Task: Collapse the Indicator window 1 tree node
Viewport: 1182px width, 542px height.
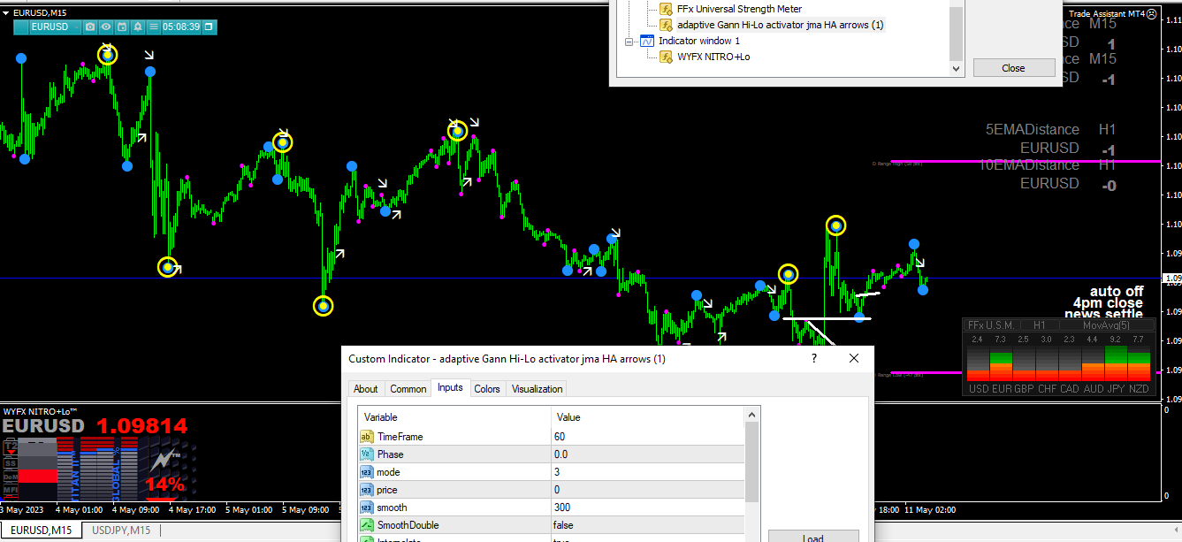Action: [x=629, y=41]
